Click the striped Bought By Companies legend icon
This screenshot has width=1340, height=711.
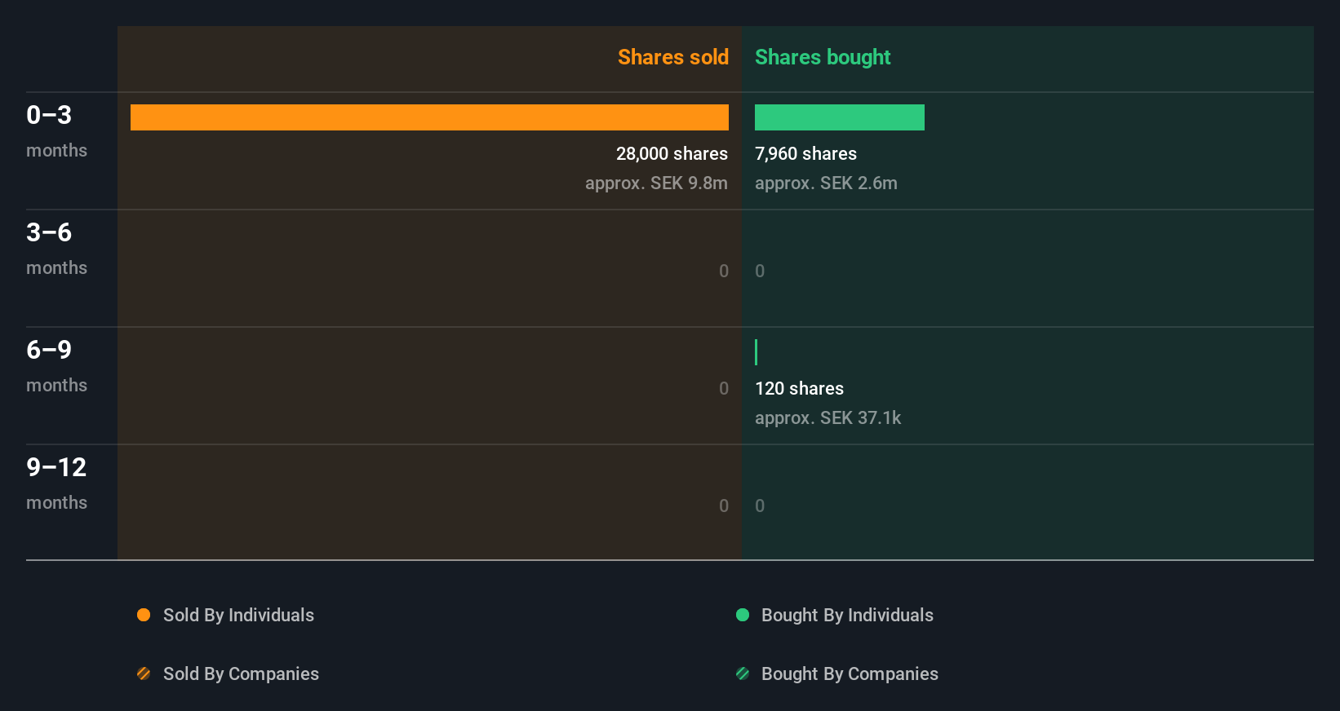[x=743, y=673]
